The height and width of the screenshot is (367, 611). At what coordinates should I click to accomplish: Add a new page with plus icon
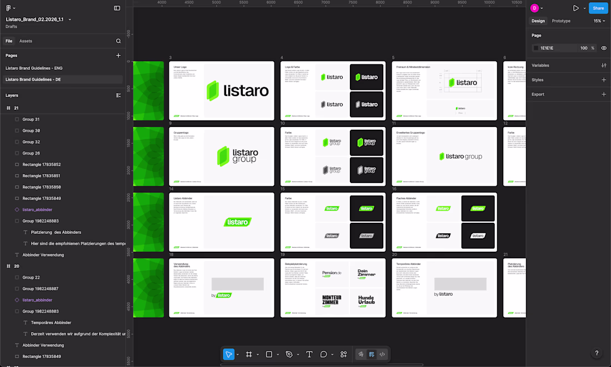click(118, 55)
